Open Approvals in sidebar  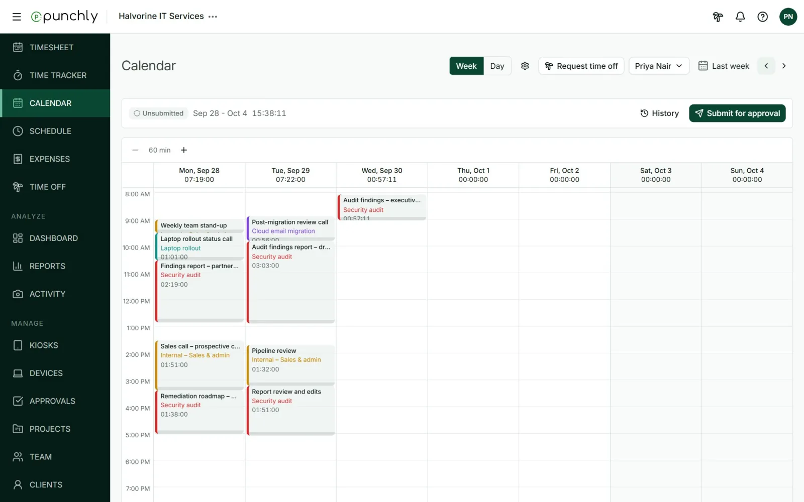pyautogui.click(x=55, y=401)
